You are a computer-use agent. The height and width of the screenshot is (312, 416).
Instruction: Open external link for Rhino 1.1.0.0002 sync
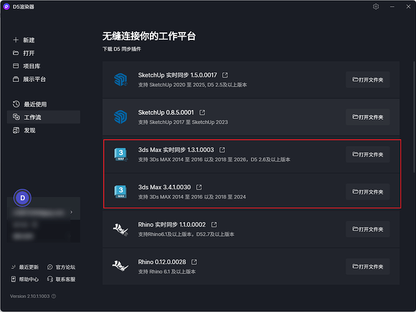click(214, 225)
